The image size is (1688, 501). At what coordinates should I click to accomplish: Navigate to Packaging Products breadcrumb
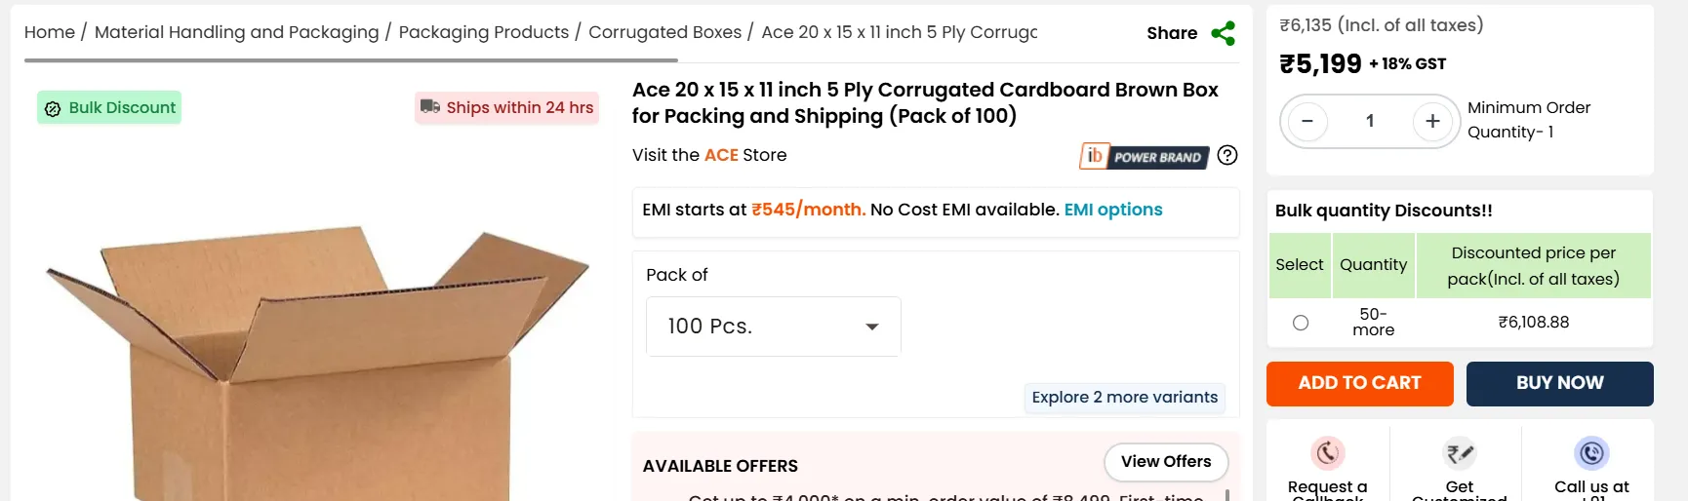click(483, 32)
